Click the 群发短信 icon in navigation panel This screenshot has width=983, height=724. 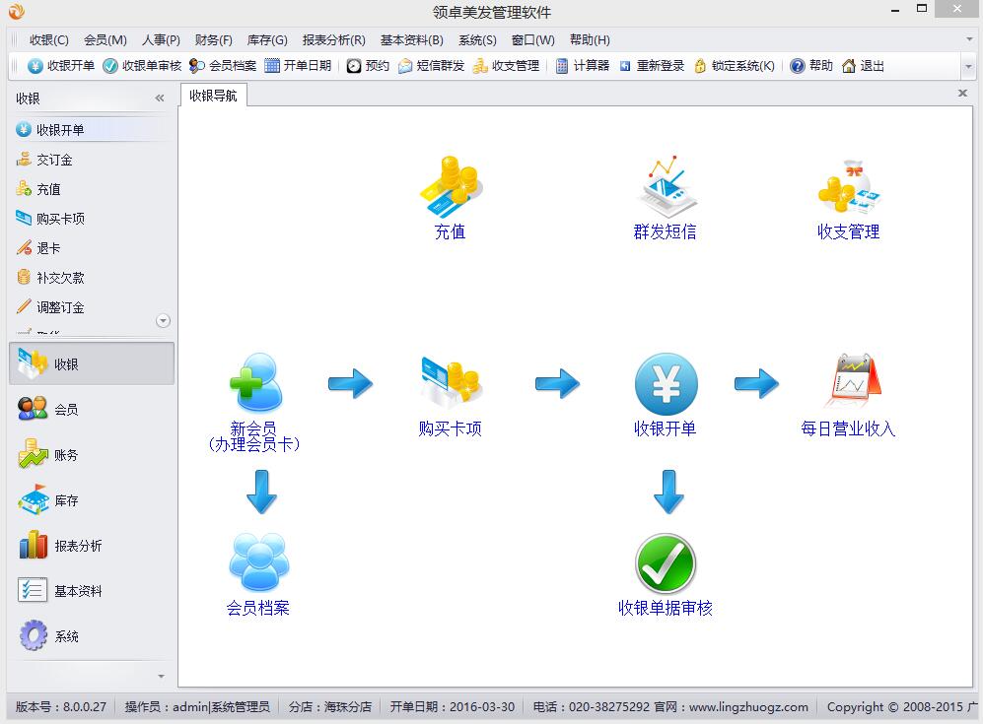[x=665, y=187]
